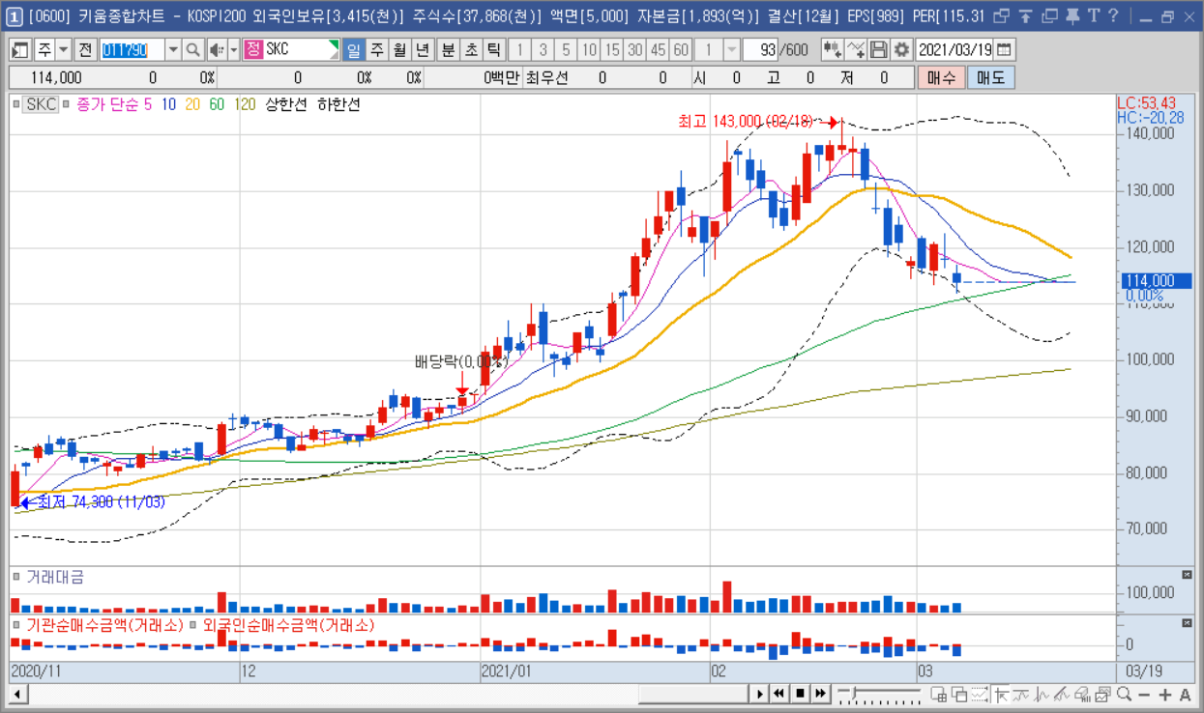Zoom in with the plus icon

pyautogui.click(x=1164, y=694)
